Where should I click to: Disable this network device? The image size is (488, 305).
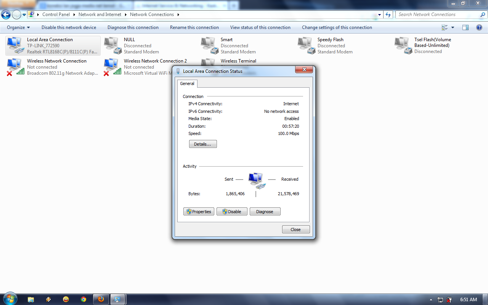point(69,27)
